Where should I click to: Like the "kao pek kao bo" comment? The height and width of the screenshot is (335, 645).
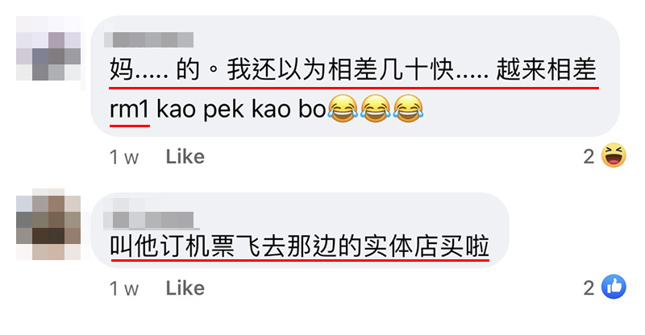tap(185, 156)
